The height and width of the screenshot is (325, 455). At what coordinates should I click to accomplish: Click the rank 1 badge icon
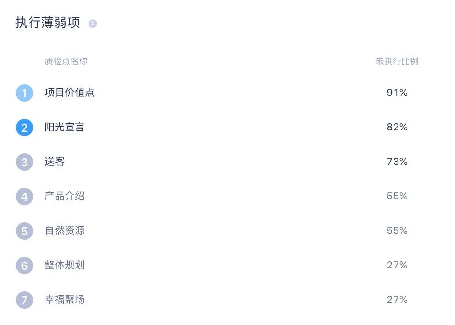pyautogui.click(x=24, y=93)
